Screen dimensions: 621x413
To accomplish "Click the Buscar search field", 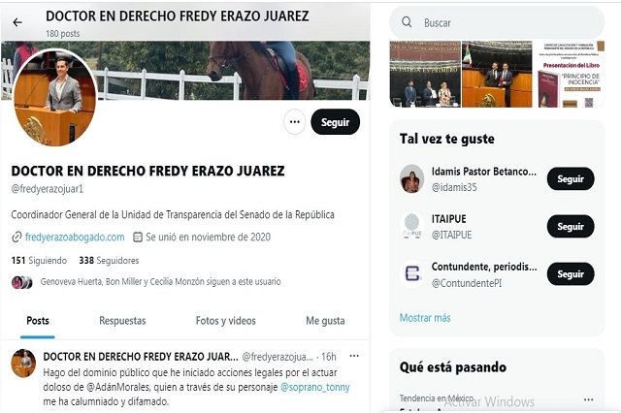I will coord(497,22).
